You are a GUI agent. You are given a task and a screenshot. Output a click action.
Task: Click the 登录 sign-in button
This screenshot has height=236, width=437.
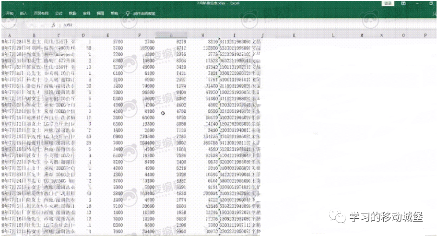pyautogui.click(x=388, y=3)
